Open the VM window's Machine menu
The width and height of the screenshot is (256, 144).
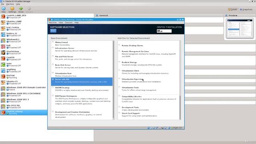pyautogui.click(x=52, y=22)
